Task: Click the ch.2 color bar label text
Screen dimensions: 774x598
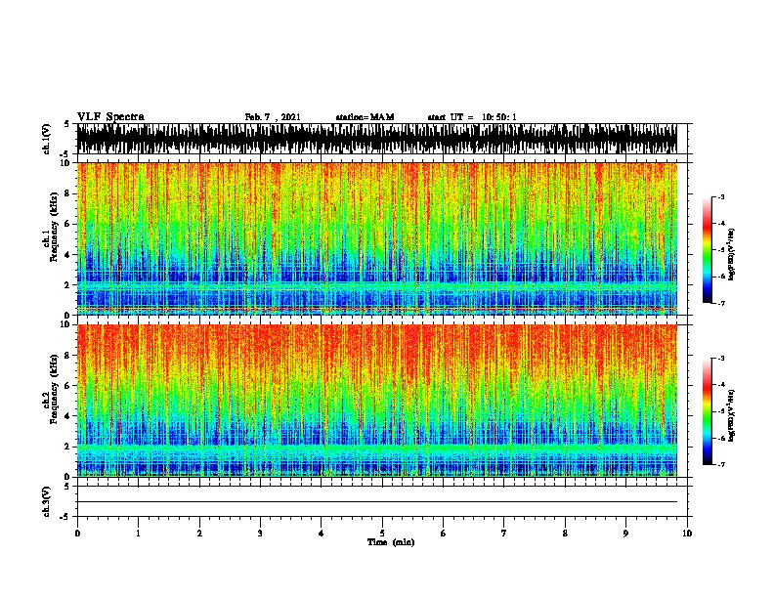Action: [x=731, y=415]
